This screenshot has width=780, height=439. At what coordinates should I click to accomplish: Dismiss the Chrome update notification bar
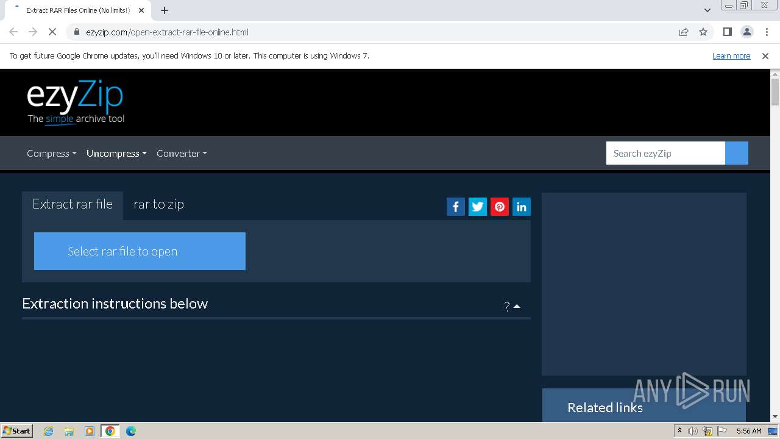click(x=765, y=55)
